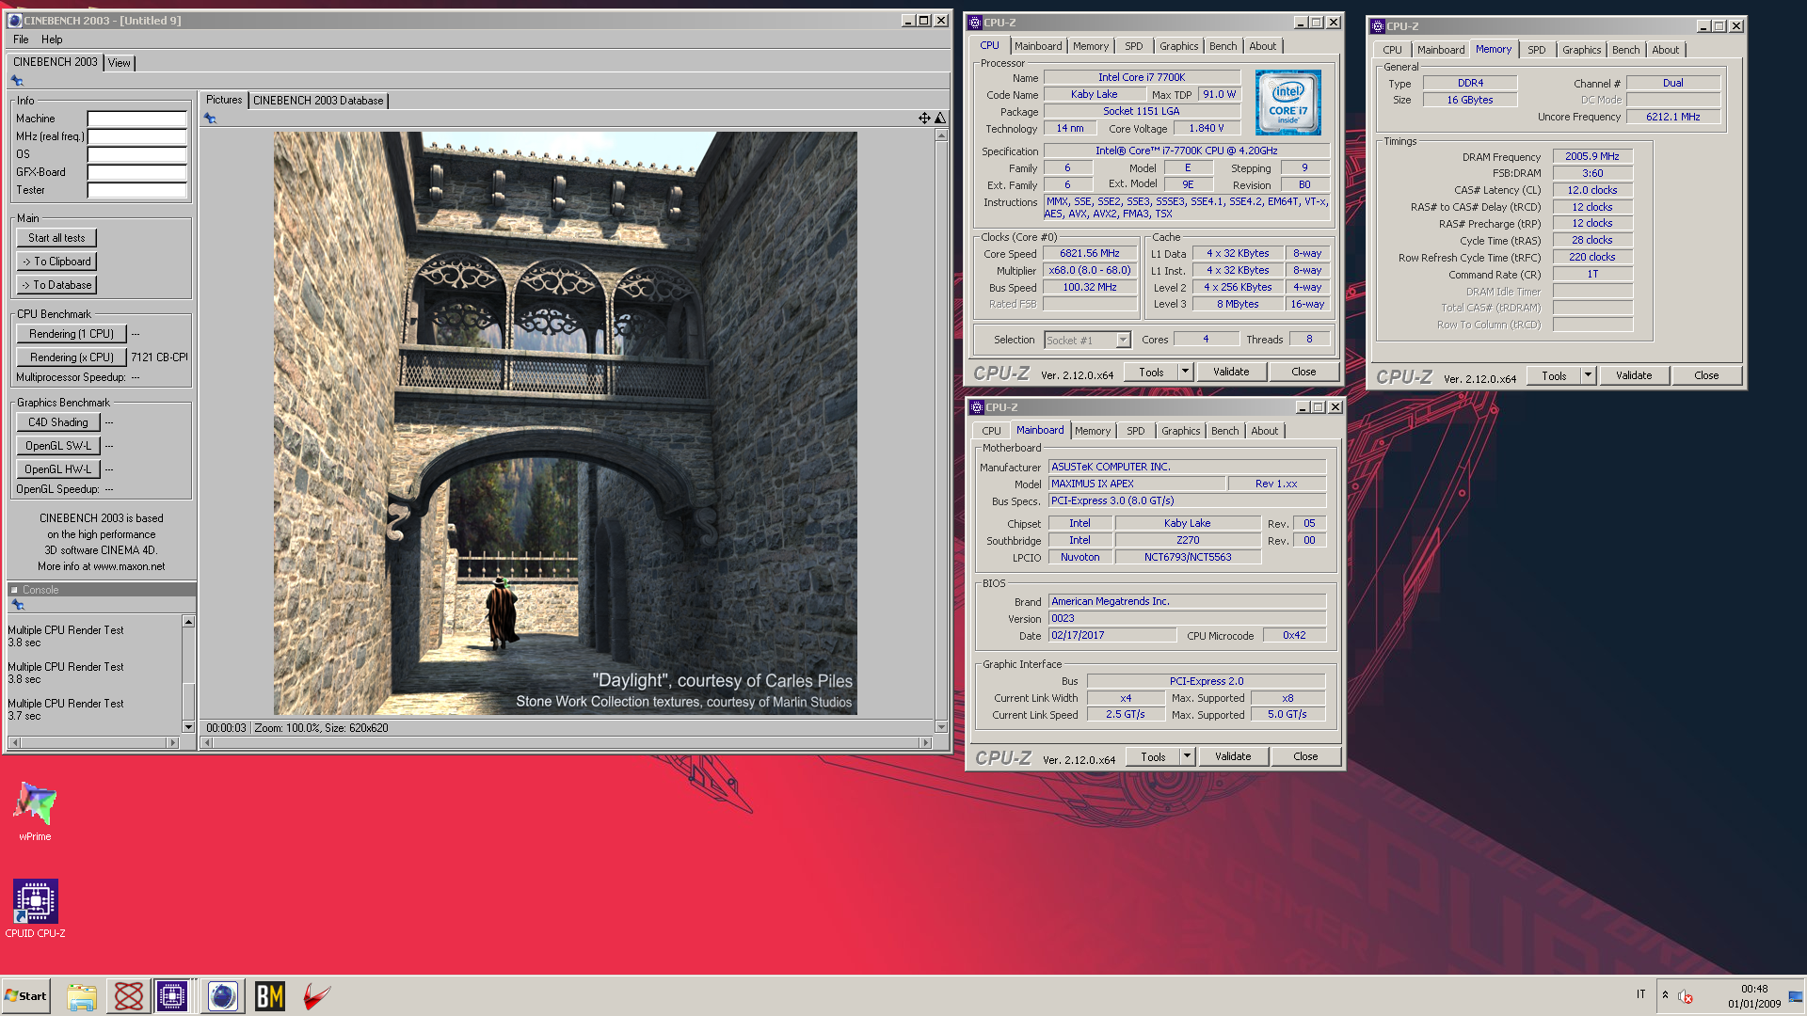Run the C4D Shading test
The width and height of the screenshot is (1807, 1016).
click(x=58, y=422)
